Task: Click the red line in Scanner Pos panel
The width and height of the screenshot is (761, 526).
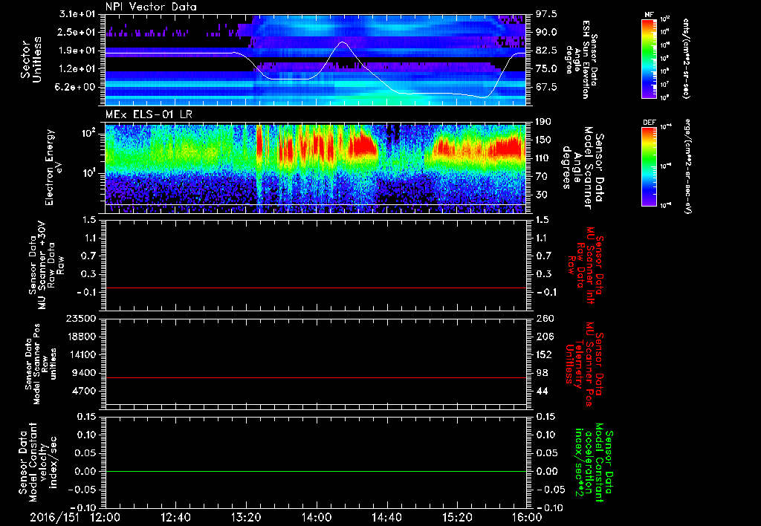Action: 315,377
